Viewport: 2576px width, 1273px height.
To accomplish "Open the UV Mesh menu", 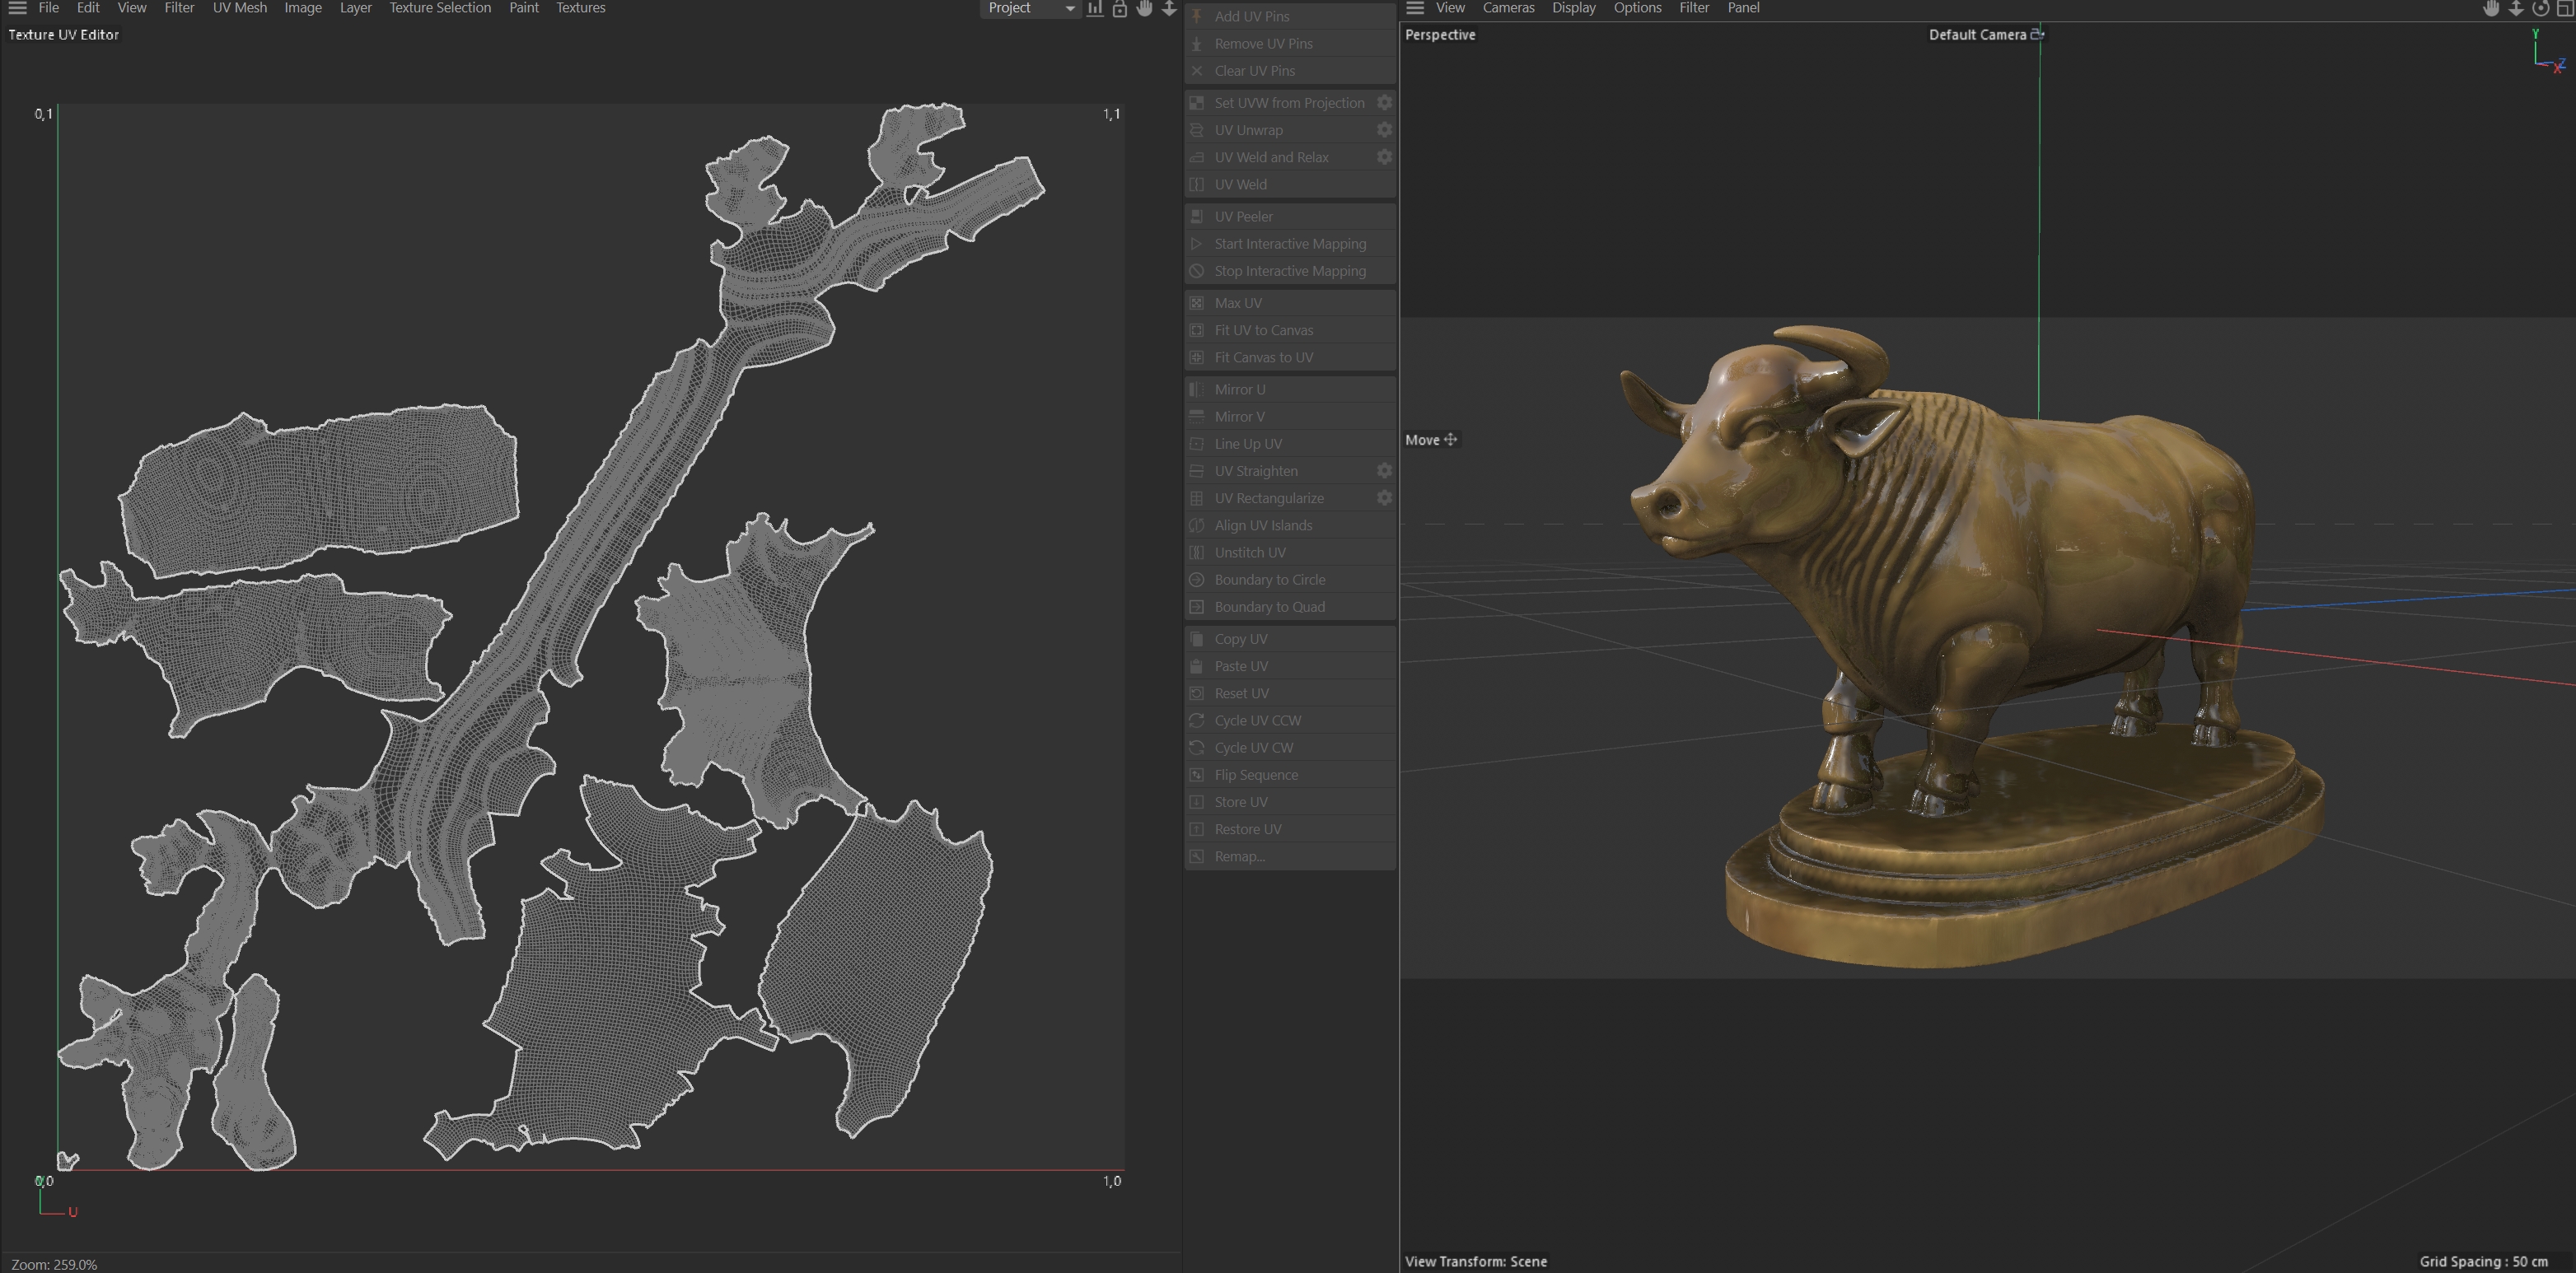I will (x=240, y=8).
